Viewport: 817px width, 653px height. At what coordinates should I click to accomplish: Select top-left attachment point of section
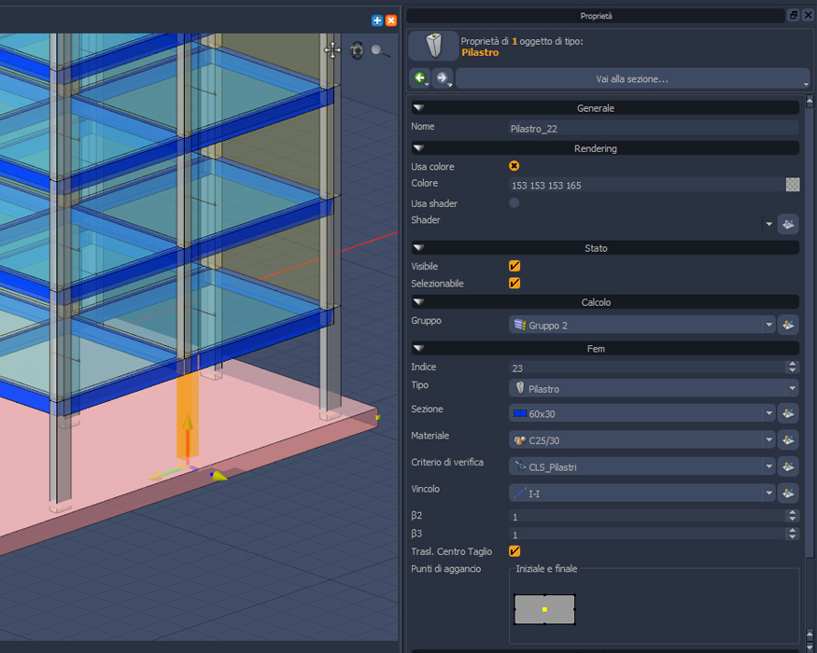pyautogui.click(x=514, y=594)
